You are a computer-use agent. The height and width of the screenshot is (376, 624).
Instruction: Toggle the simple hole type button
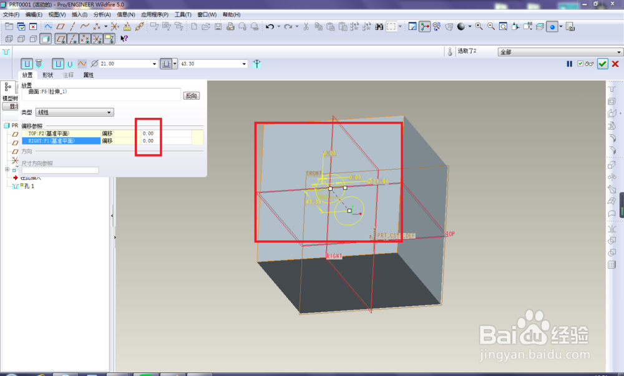pos(27,64)
